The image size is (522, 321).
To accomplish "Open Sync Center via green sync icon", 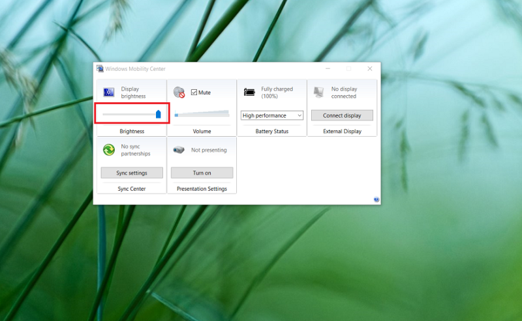I will pos(109,150).
